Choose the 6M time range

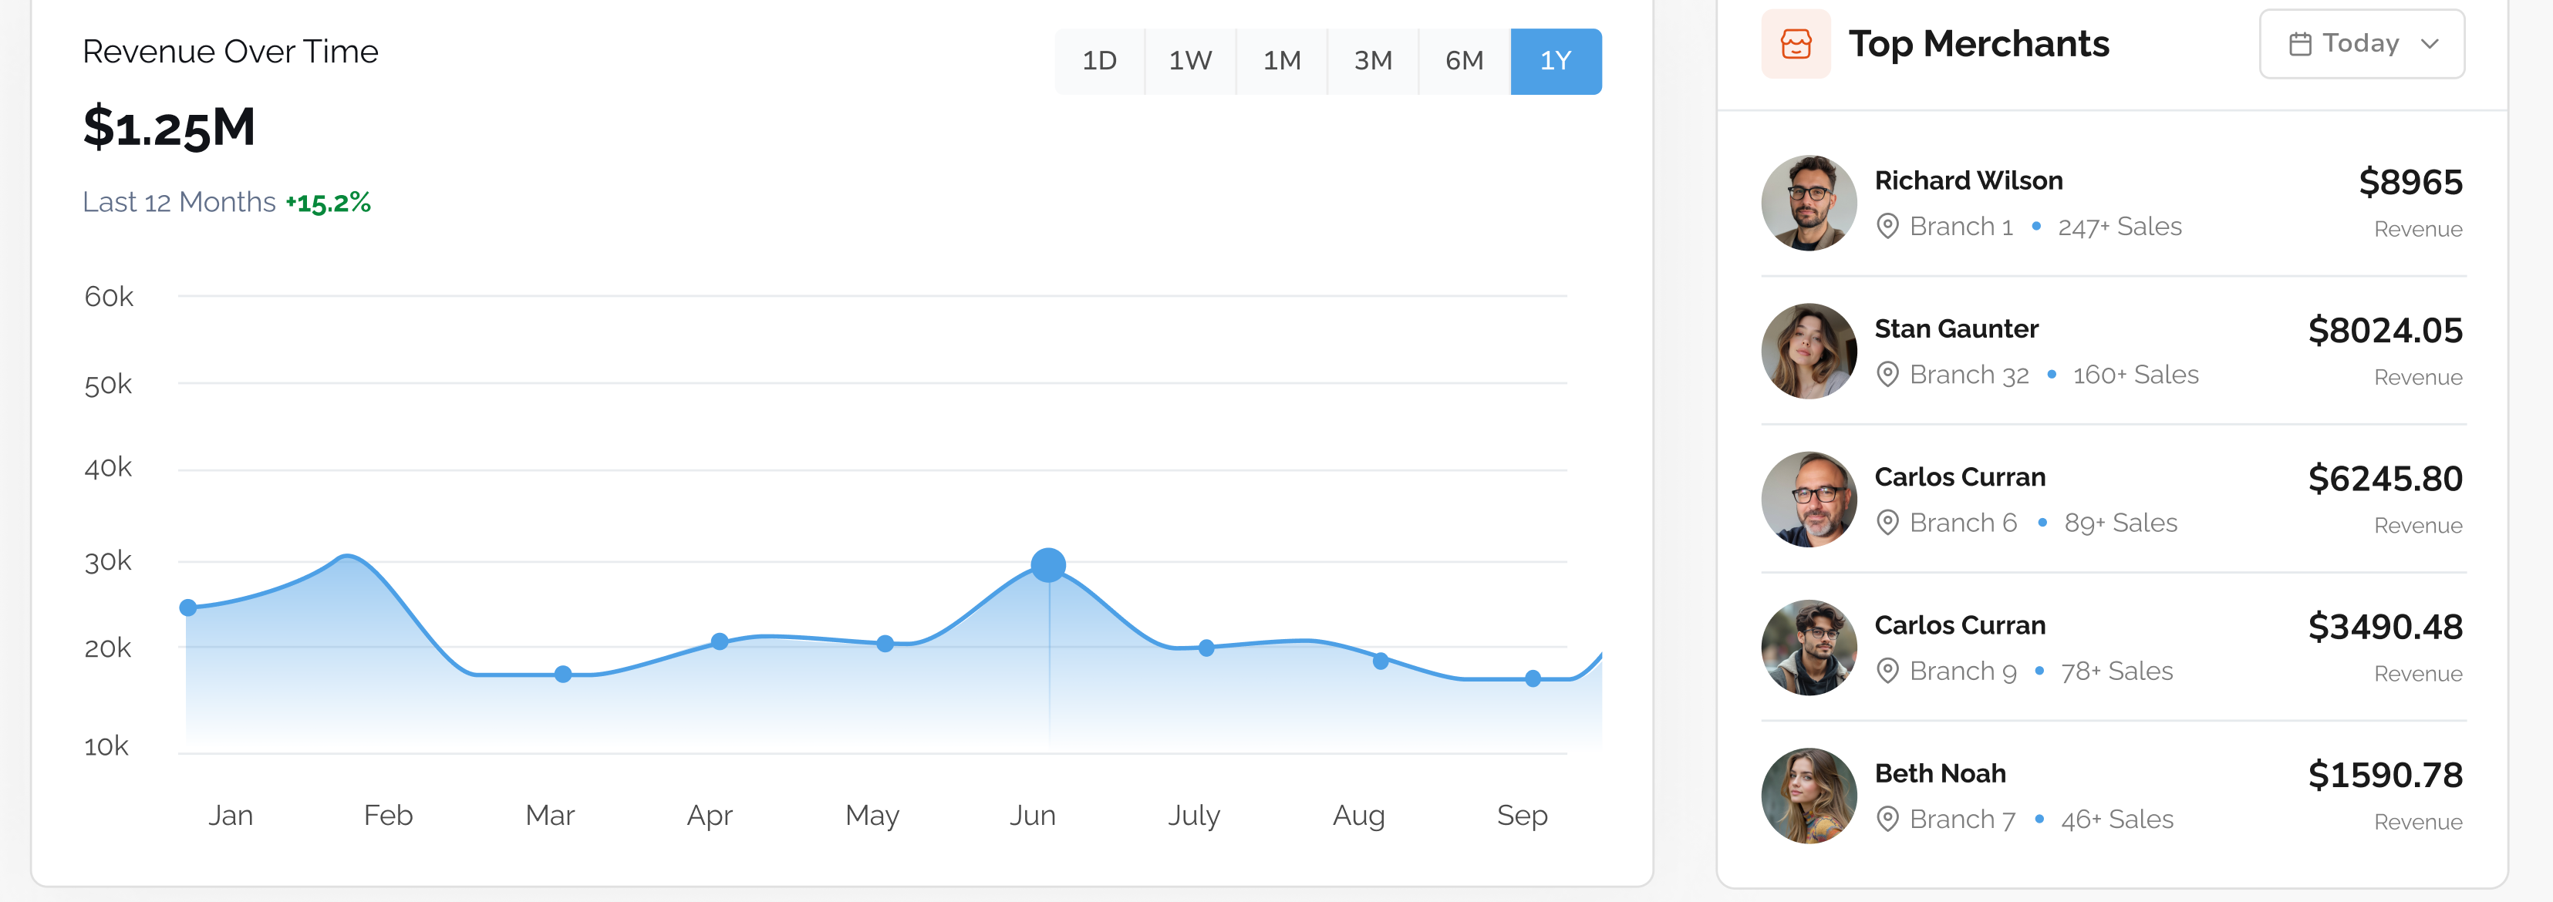click(x=1464, y=62)
